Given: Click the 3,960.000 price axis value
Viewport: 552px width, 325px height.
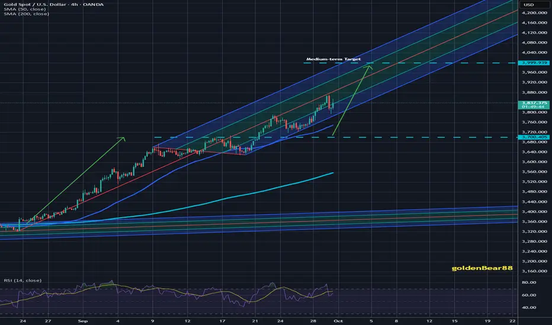Looking at the screenshot, I should [x=534, y=72].
